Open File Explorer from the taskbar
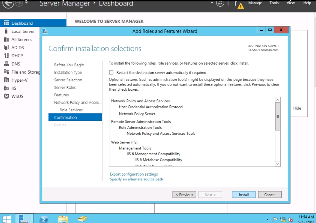316x223 pixels. (63, 219)
